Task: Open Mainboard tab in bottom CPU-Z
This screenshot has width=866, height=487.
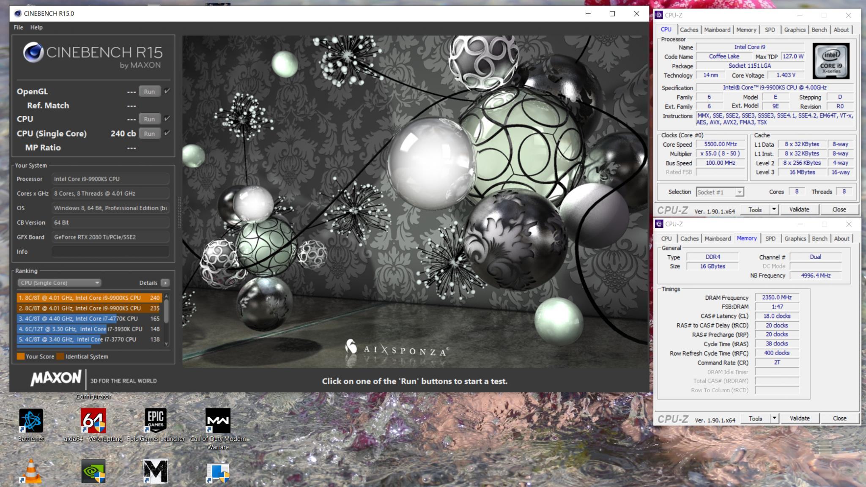Action: [x=718, y=238]
